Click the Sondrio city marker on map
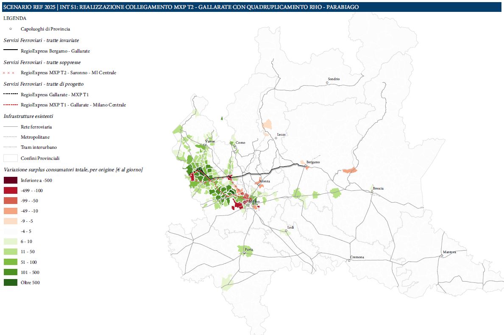 (327, 83)
